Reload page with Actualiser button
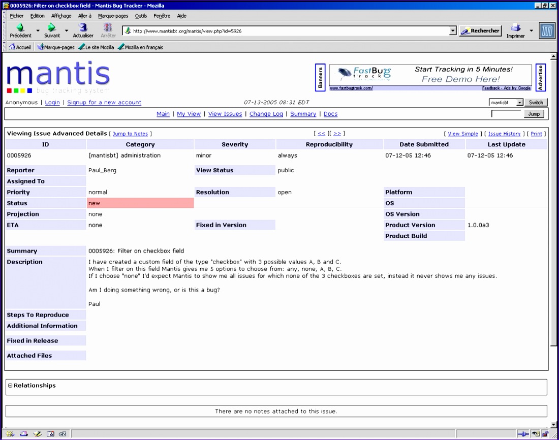This screenshot has width=559, height=440. [83, 30]
